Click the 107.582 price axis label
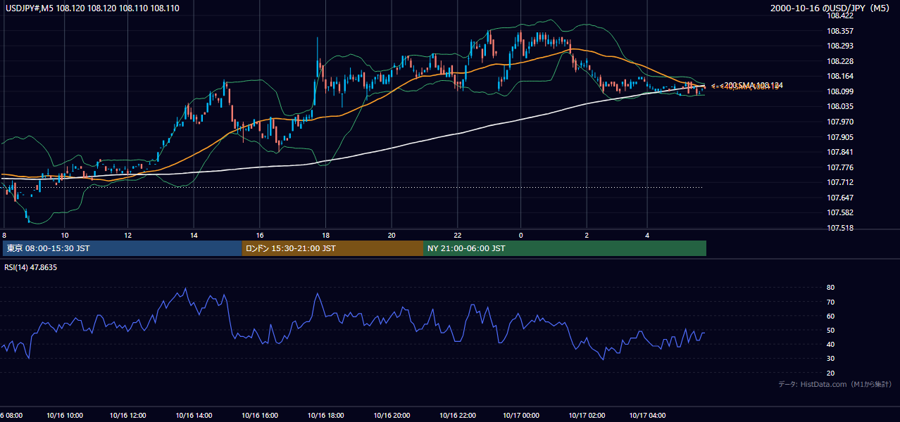The width and height of the screenshot is (900, 422). click(841, 212)
